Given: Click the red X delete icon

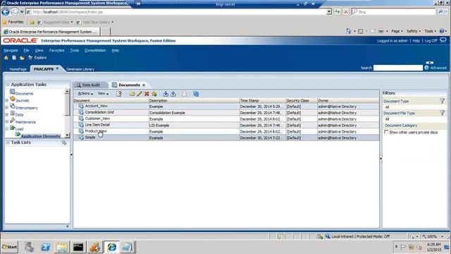Looking at the screenshot, I should coord(147,94).
